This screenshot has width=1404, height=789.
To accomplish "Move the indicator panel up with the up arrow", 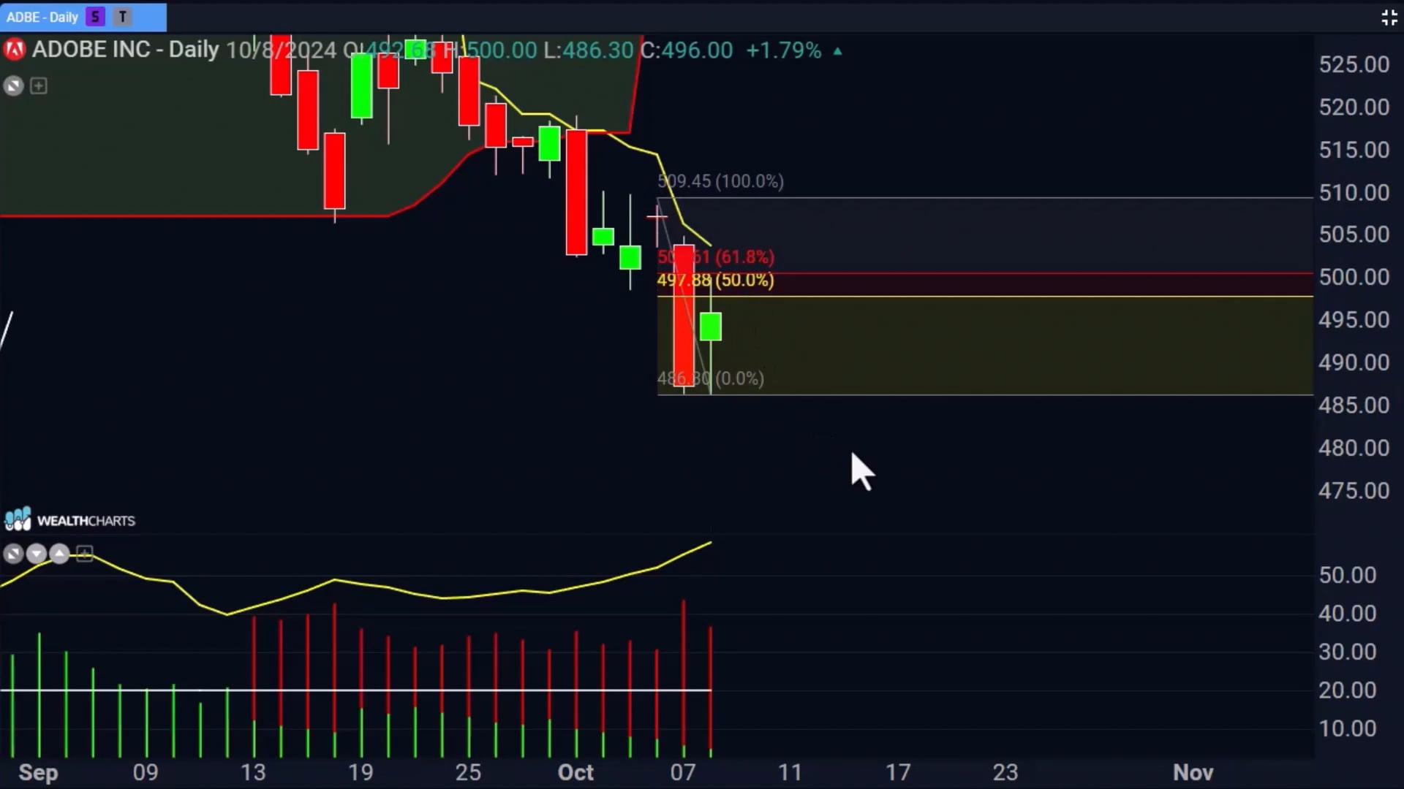I will pos(60,554).
